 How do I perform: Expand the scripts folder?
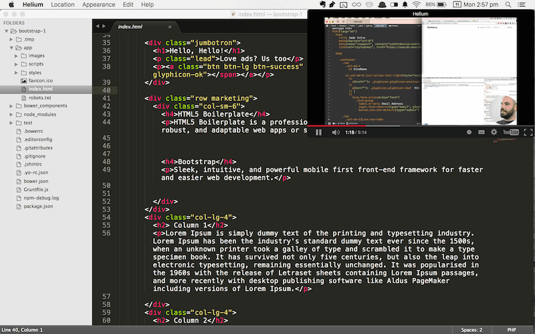pos(16,64)
